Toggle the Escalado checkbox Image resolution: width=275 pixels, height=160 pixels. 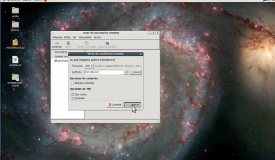[x=72, y=98]
